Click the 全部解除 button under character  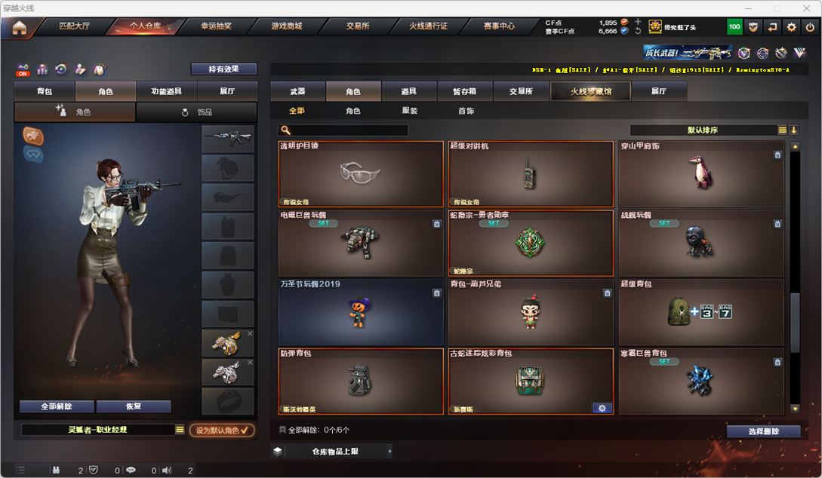57,406
